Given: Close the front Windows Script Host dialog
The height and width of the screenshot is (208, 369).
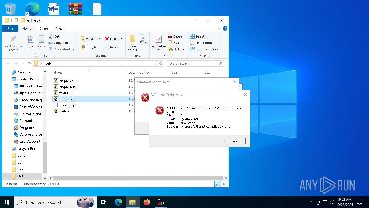Looking at the screenshot, I should tap(245, 94).
